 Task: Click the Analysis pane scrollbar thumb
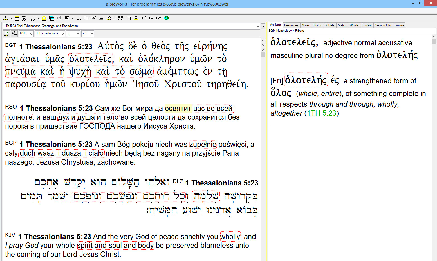coord(434,41)
